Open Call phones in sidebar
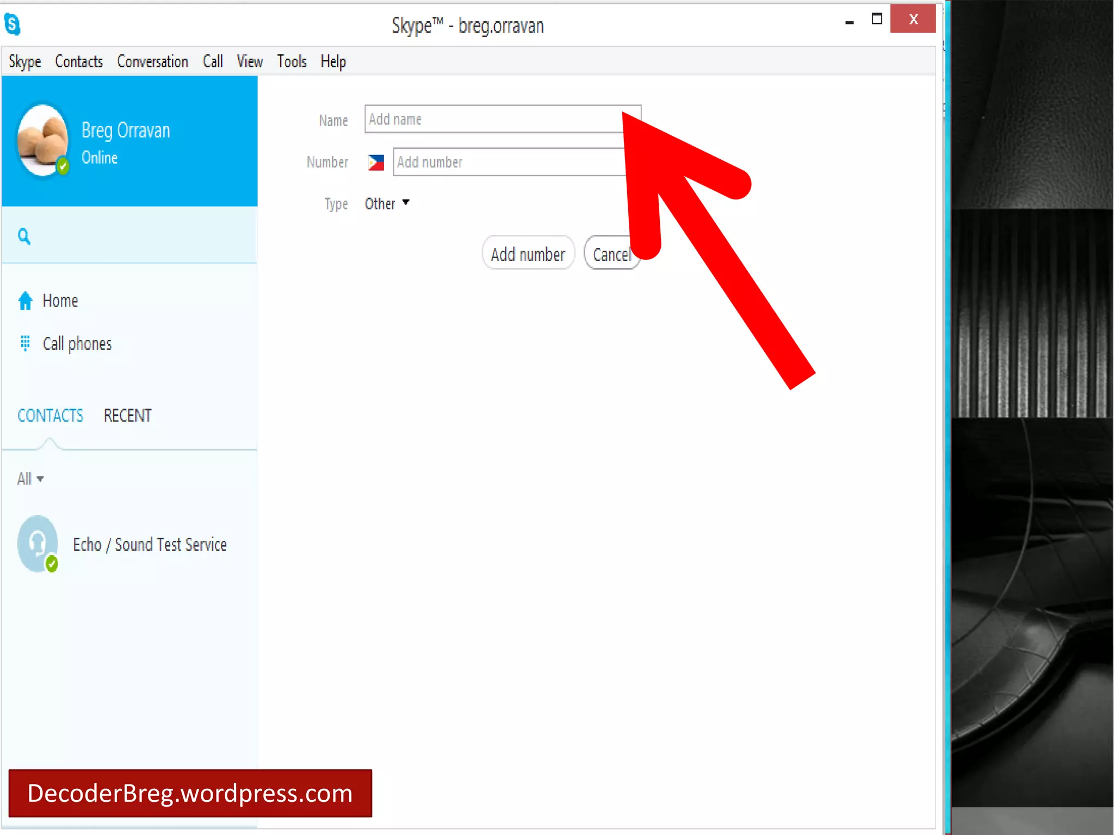 [77, 344]
